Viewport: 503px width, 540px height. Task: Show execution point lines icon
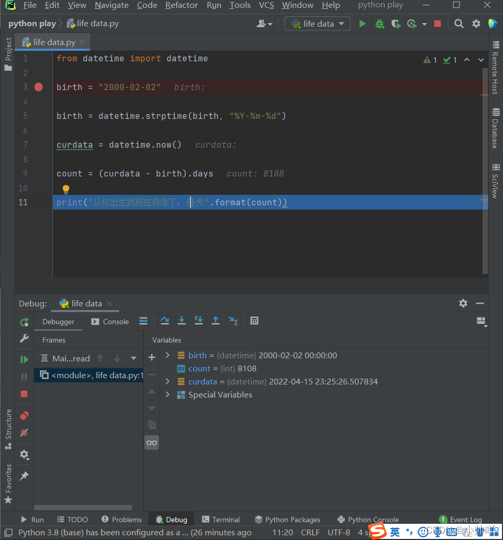pos(143,321)
